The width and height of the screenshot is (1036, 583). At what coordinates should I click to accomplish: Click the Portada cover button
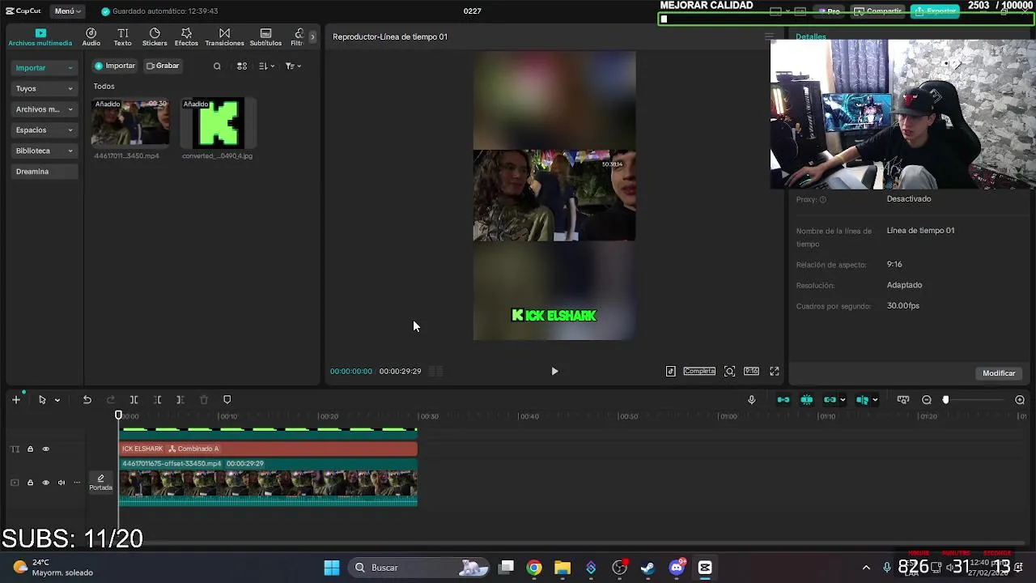point(100,483)
